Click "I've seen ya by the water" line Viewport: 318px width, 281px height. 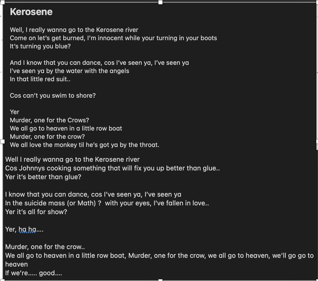pos(70,71)
